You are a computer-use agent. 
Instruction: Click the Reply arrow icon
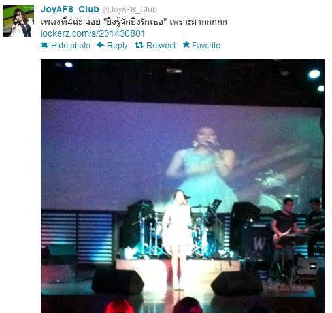tap(101, 45)
